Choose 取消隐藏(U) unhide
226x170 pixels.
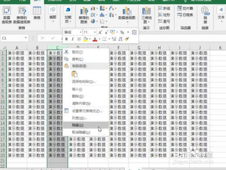pos(86,132)
